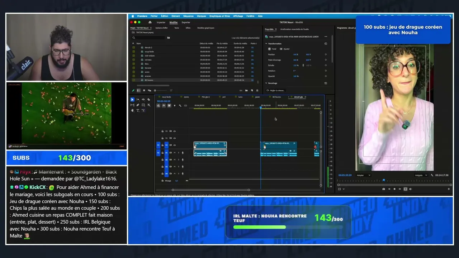Toggle snapping magnet in the timeline

pyautogui.click(x=164, y=105)
